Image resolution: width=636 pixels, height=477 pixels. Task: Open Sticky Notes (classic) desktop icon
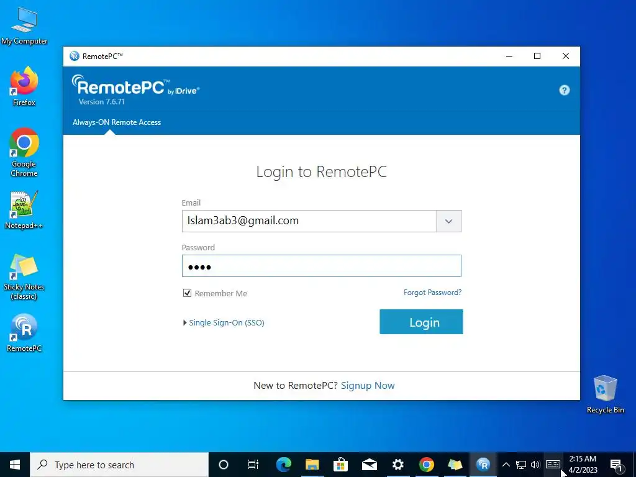tap(24, 278)
